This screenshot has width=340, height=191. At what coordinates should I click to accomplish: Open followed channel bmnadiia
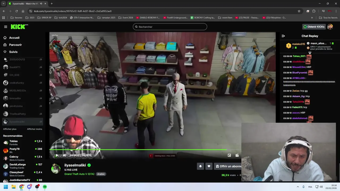pyautogui.click(x=22, y=98)
